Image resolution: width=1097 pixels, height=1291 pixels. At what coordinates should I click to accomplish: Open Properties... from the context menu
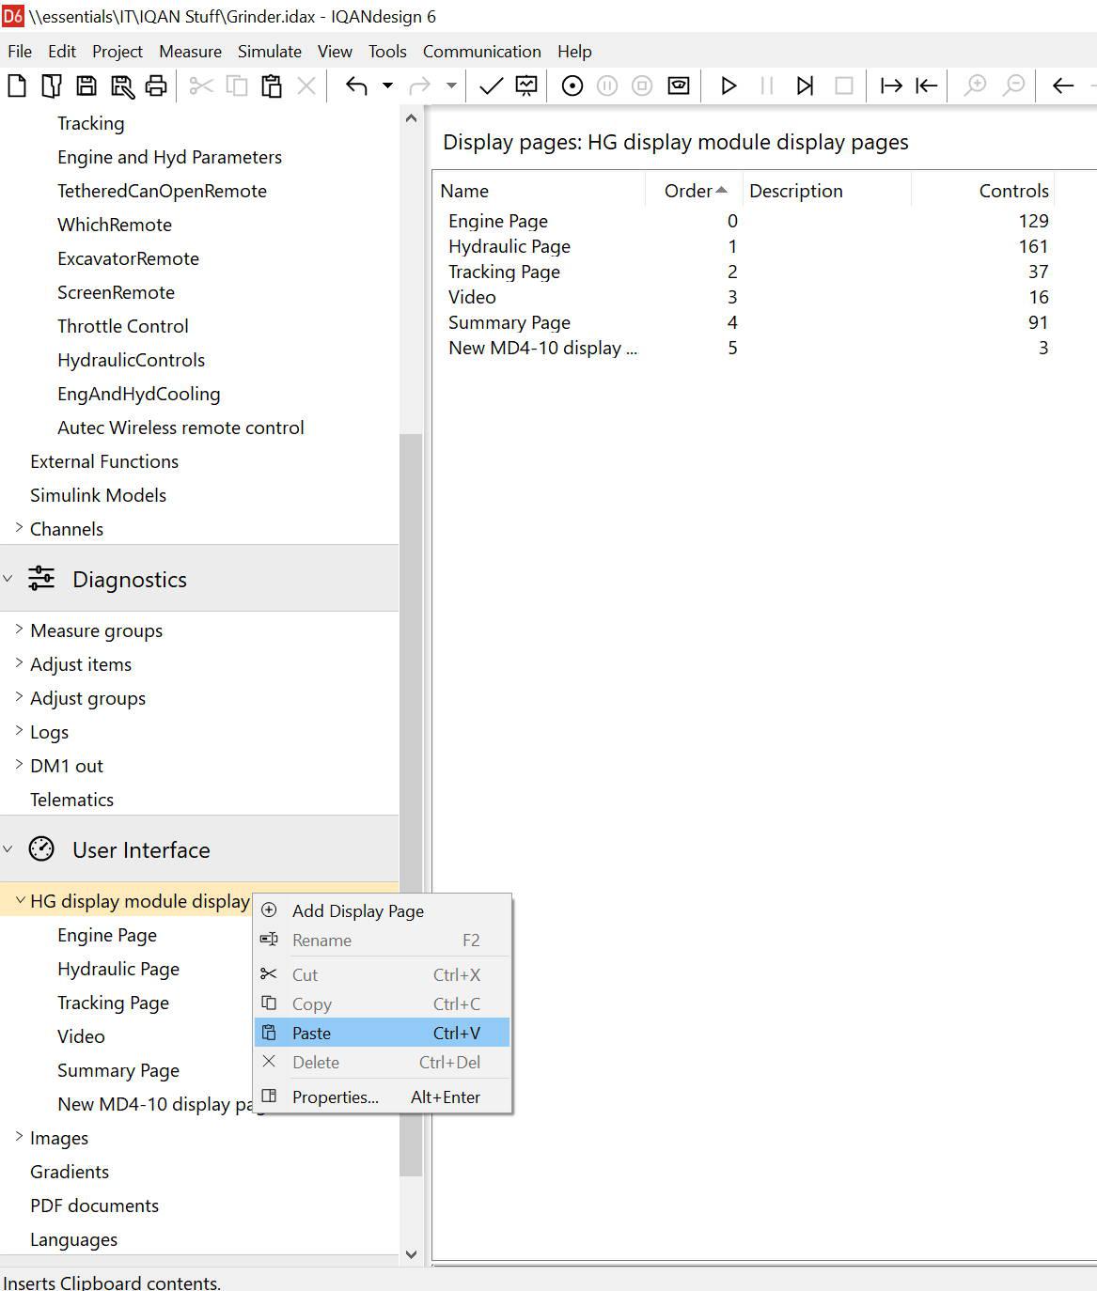(383, 1097)
